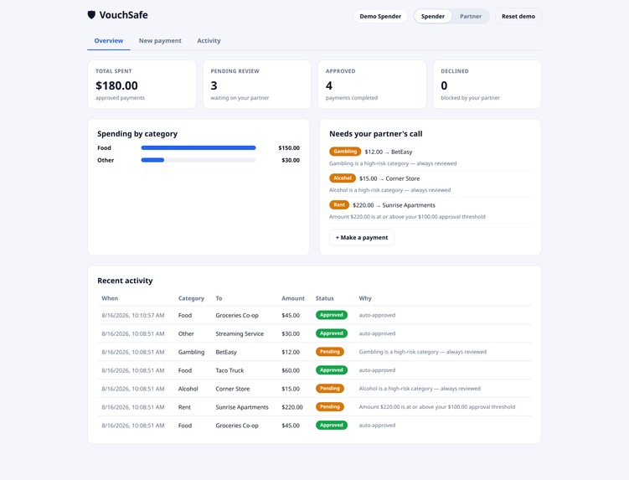Click the 'Recent activity' heading
Viewport: 629px width, 480px height.
pyautogui.click(x=125, y=281)
